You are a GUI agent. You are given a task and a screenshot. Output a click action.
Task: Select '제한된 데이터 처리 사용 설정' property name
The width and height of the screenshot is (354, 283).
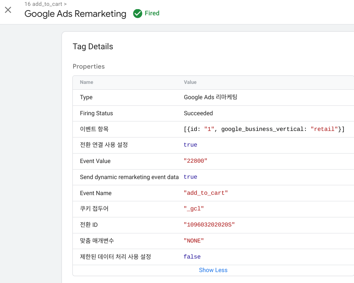tap(115, 257)
